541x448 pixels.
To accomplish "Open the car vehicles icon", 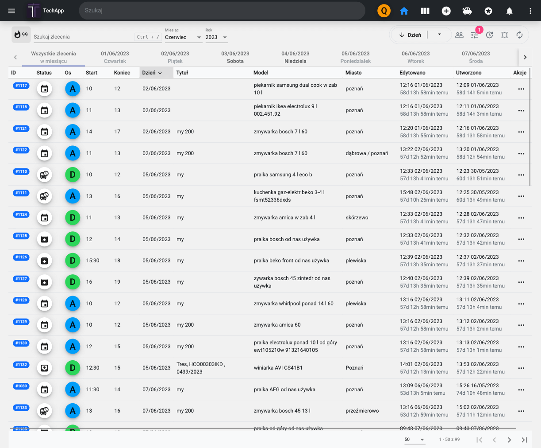I will pos(467,11).
